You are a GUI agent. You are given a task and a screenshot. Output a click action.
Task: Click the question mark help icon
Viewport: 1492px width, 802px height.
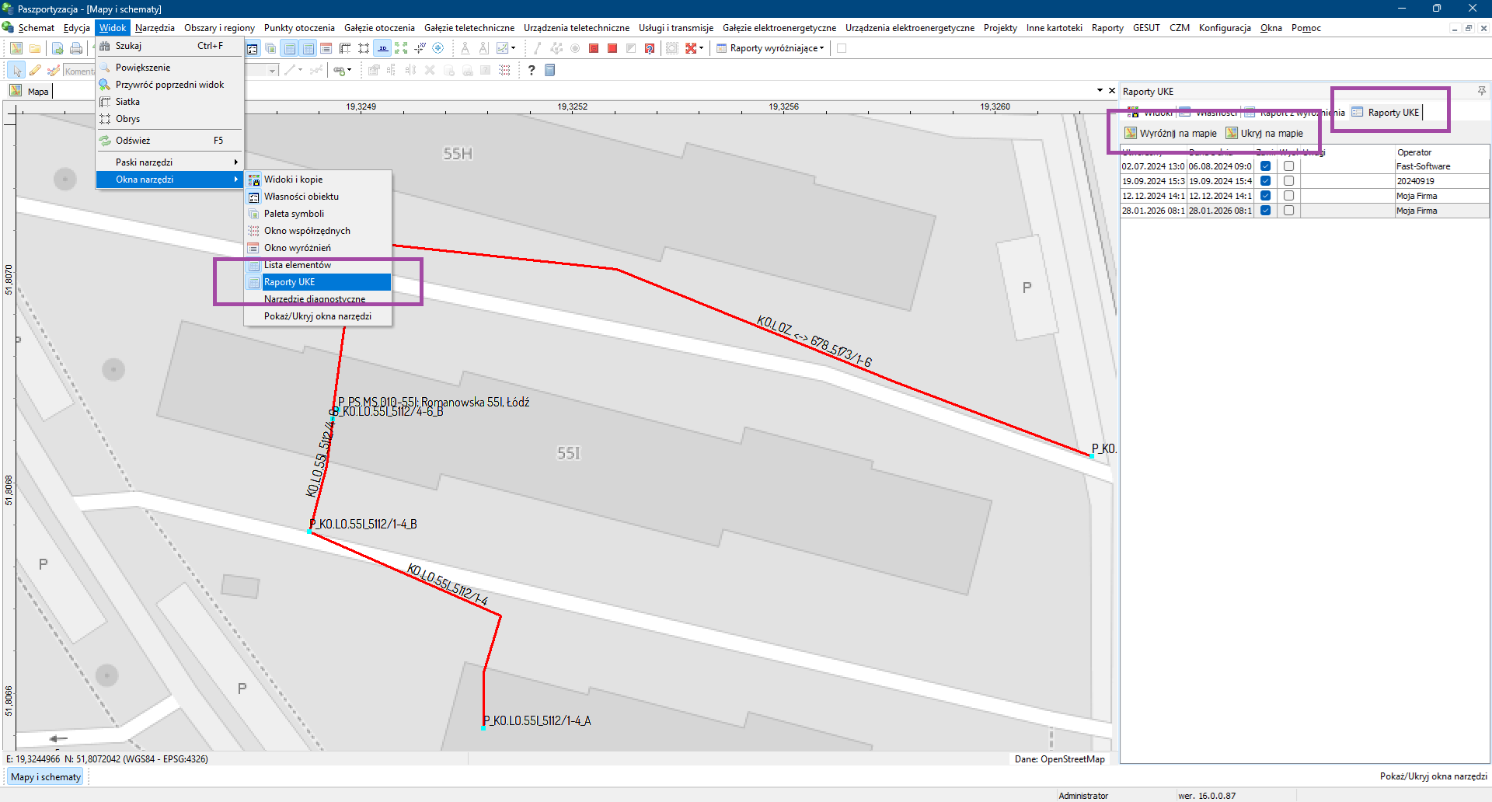pos(532,70)
